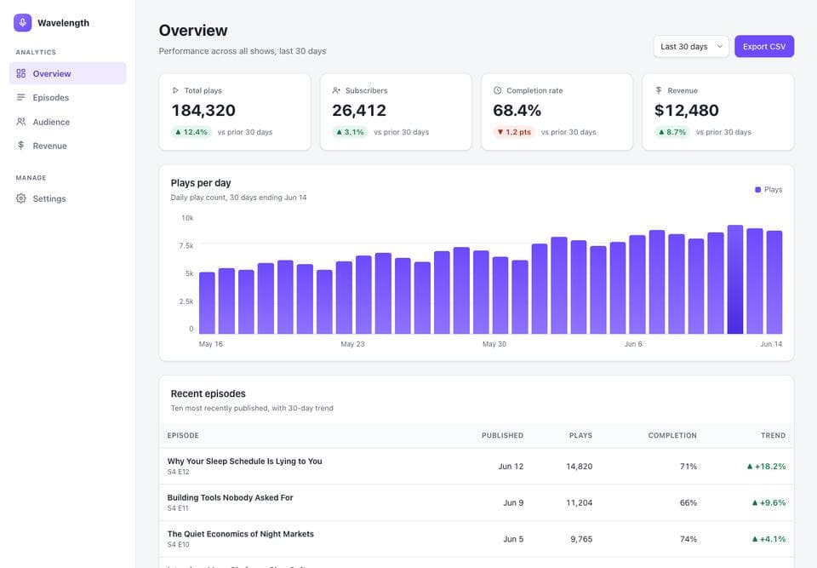Click the Plays per day chart title

click(201, 182)
